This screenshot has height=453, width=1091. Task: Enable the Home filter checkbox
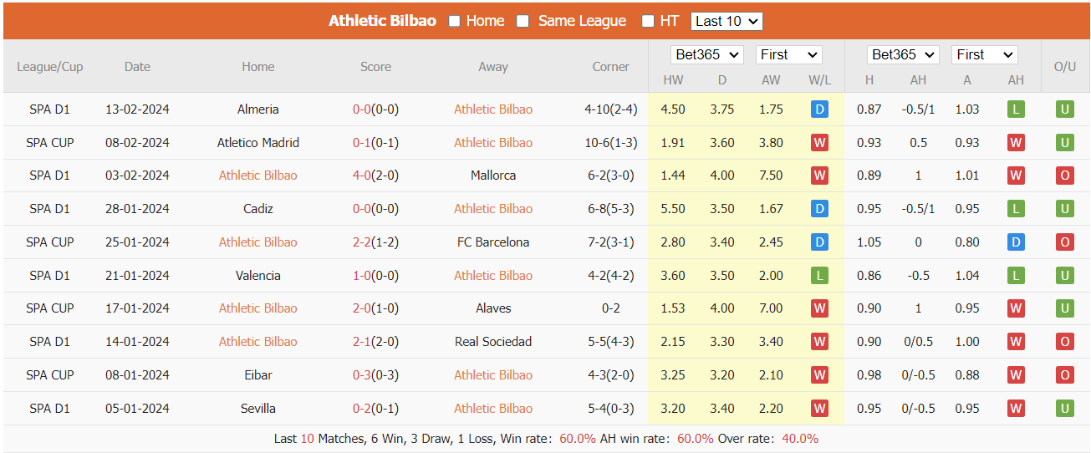tap(455, 21)
